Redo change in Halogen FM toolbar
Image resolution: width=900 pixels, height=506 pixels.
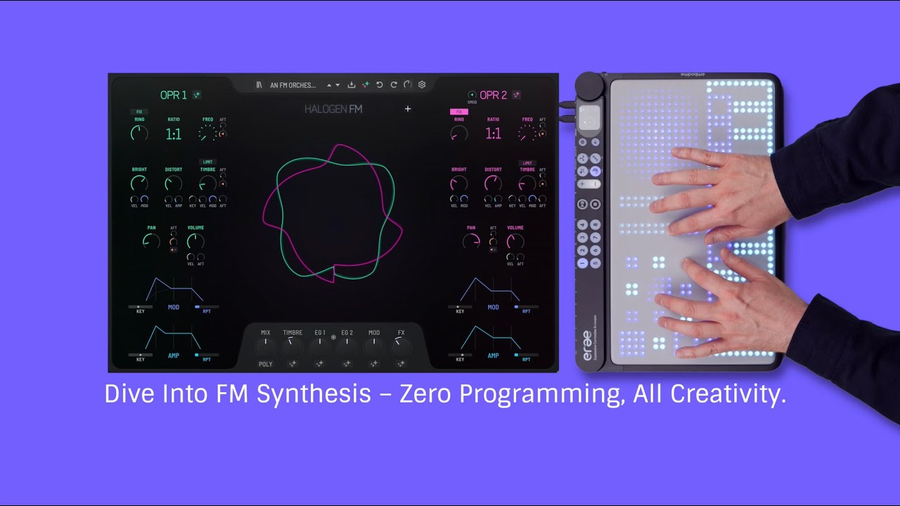(394, 85)
